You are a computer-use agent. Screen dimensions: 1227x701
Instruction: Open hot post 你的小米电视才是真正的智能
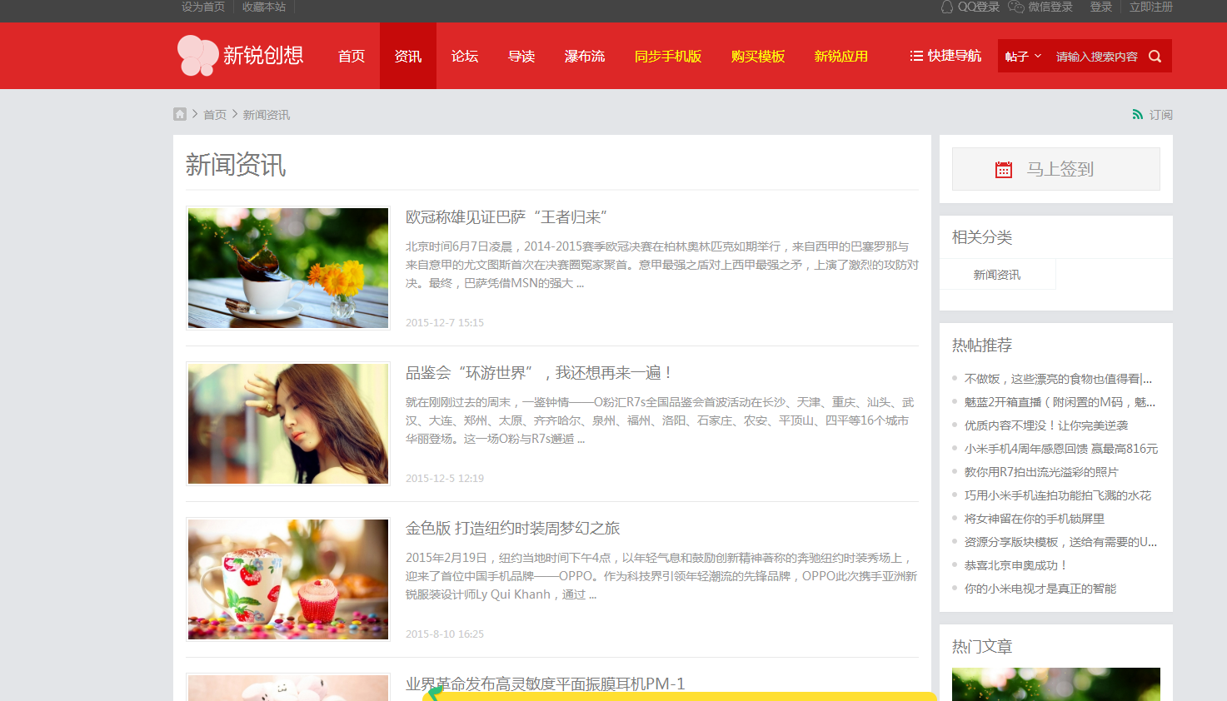click(x=1040, y=589)
